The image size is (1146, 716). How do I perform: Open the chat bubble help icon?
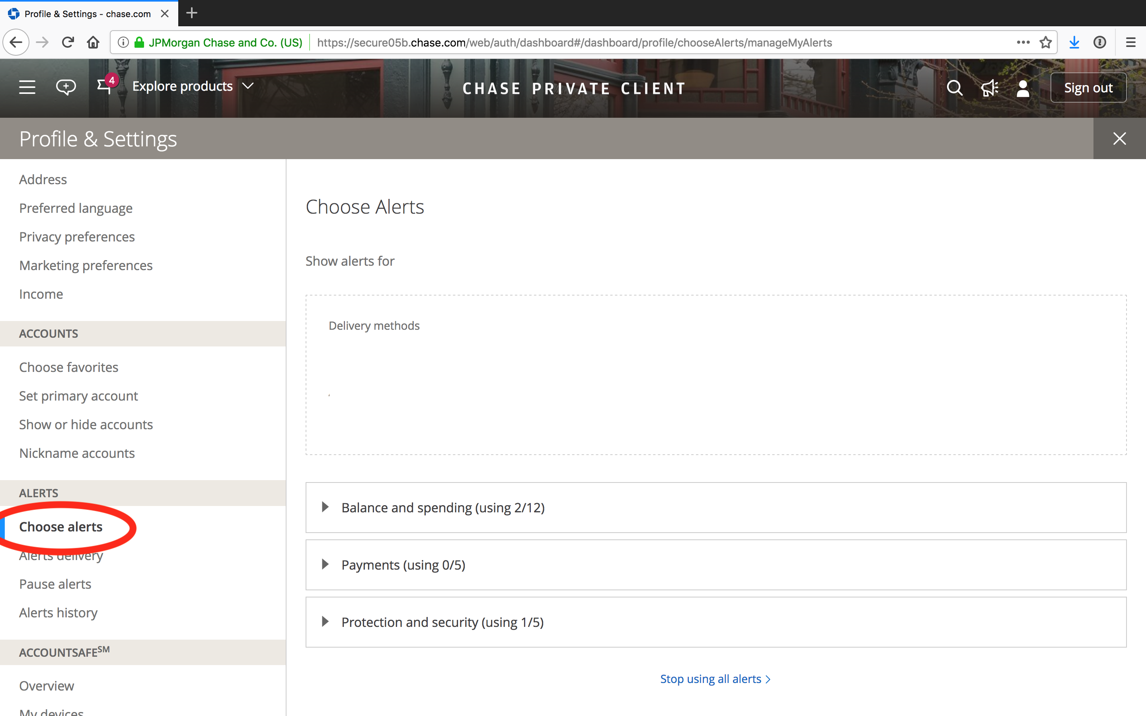click(66, 87)
